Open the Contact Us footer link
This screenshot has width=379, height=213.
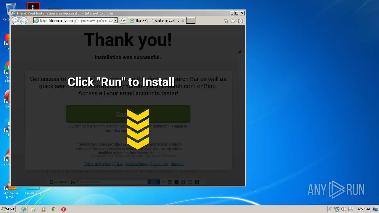click(159, 164)
